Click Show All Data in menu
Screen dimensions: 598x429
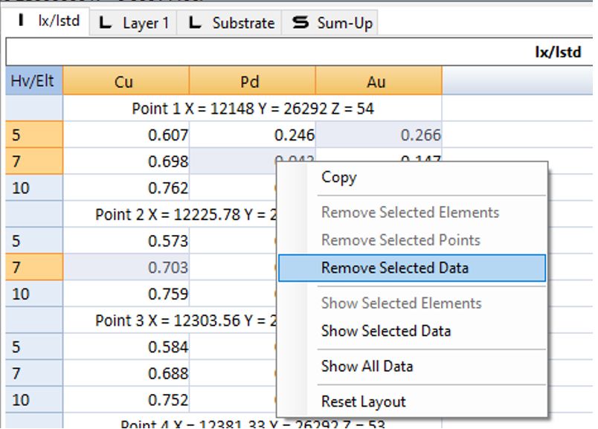point(367,367)
